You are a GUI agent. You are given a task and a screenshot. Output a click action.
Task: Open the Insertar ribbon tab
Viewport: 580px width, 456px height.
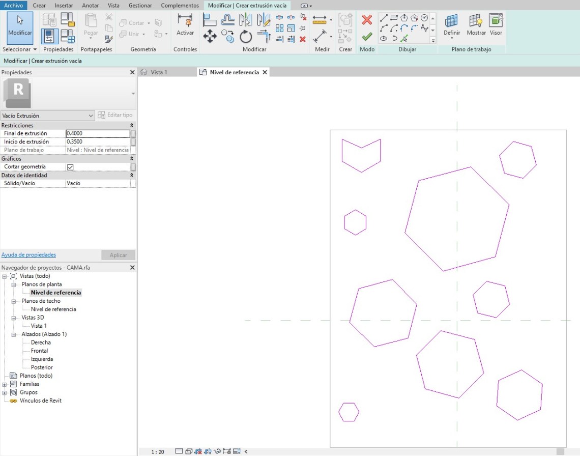coord(64,5)
